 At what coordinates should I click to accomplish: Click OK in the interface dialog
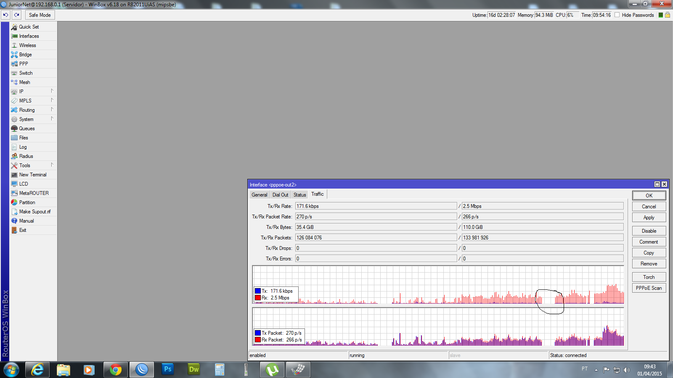649,196
